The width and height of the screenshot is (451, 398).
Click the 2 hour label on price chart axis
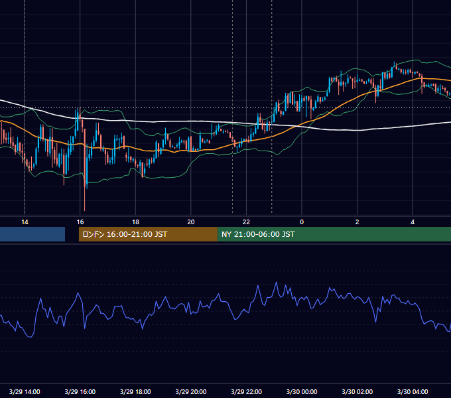357,222
